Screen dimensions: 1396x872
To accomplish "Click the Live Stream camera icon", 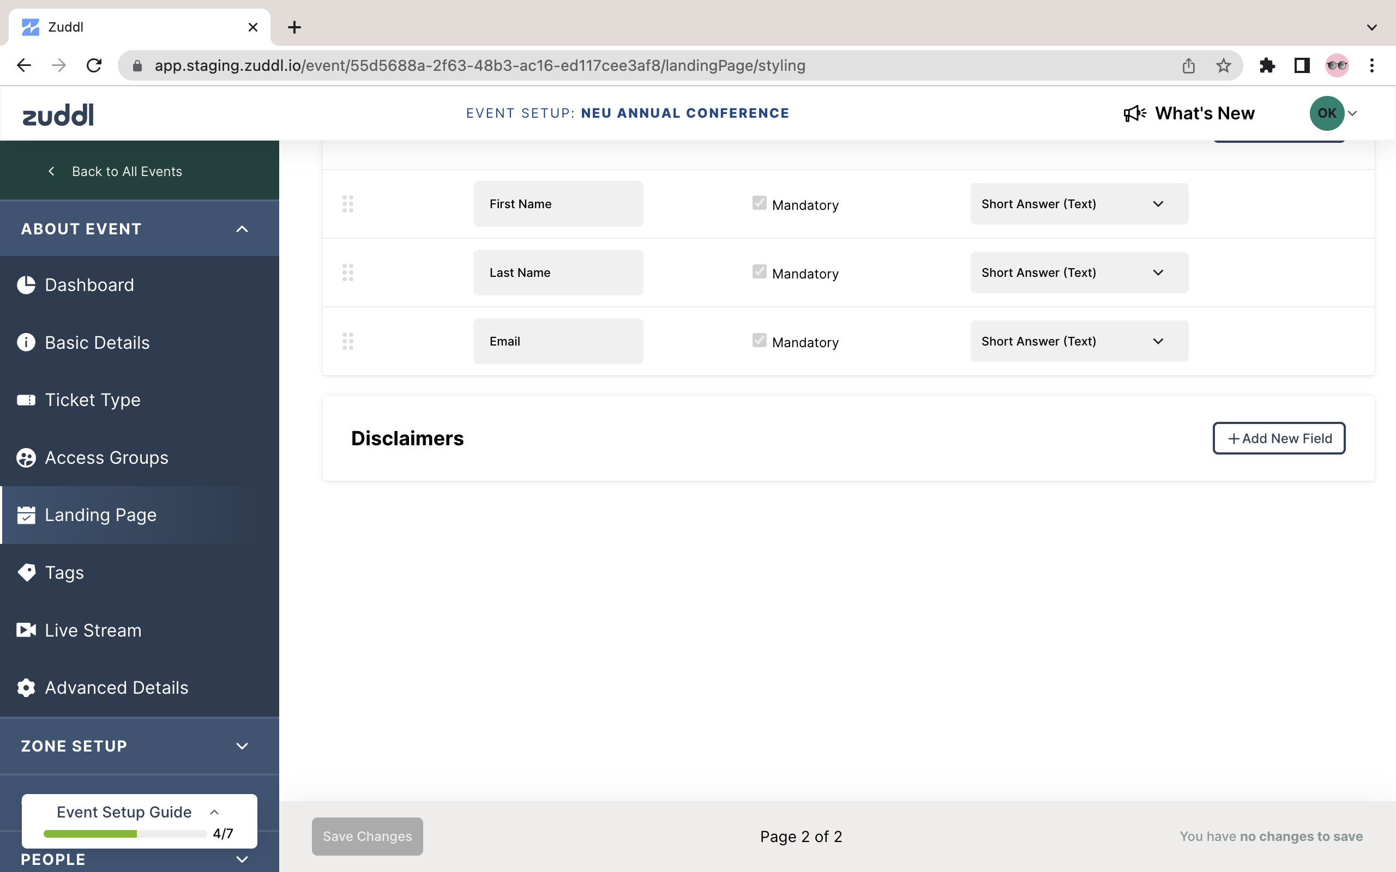I will click(x=26, y=630).
